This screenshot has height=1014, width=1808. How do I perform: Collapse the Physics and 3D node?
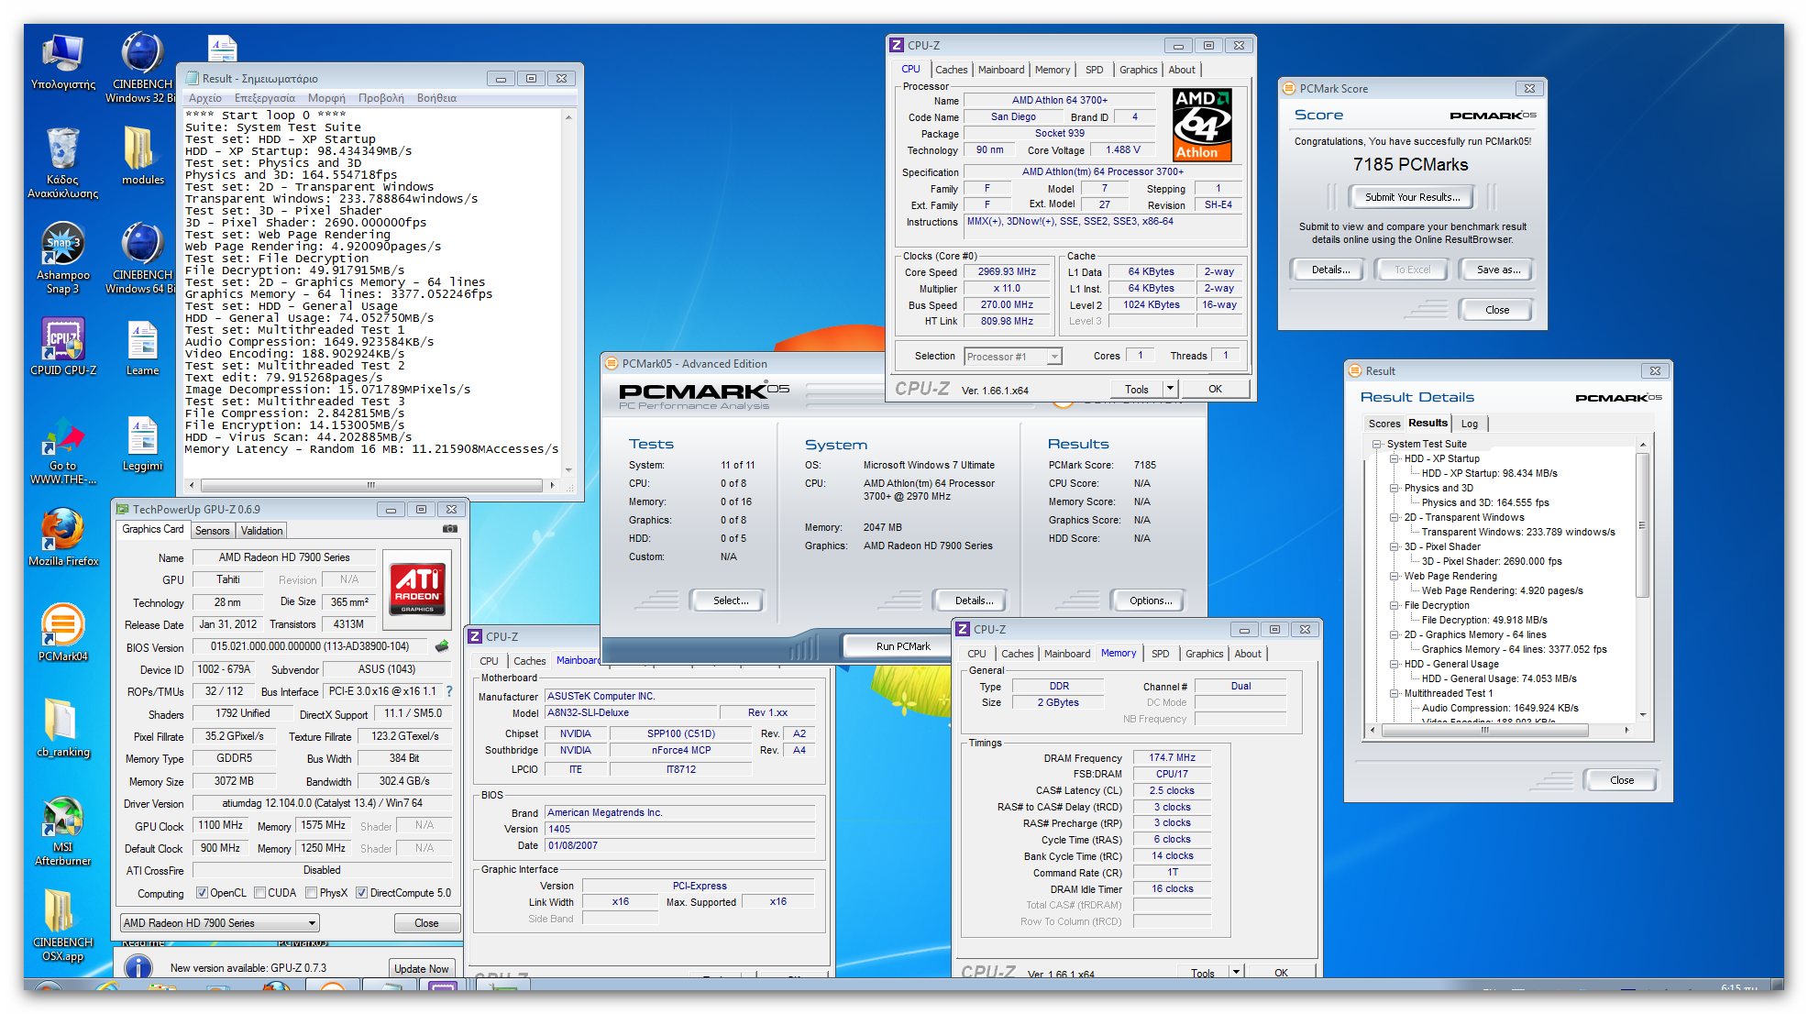(1395, 488)
